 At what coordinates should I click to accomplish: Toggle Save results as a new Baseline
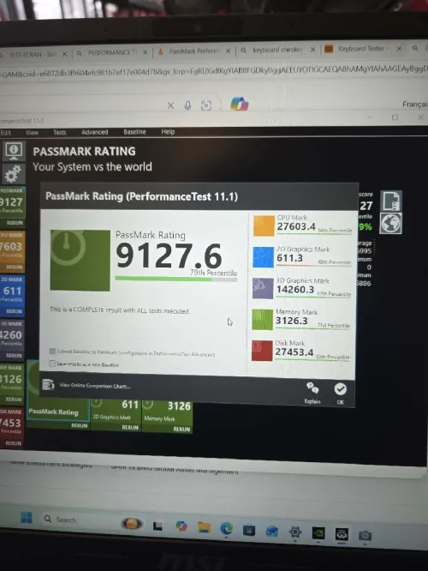tap(52, 364)
